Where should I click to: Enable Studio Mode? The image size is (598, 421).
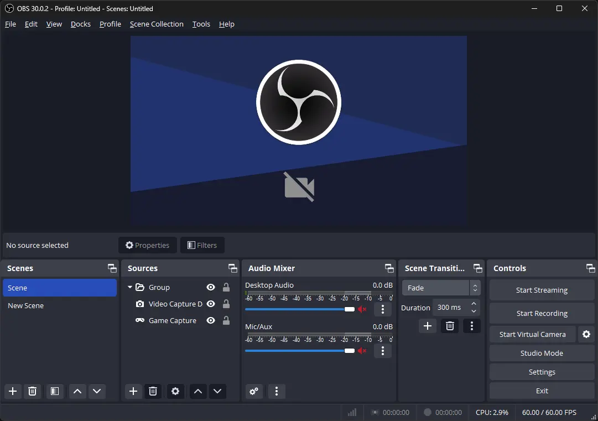[x=542, y=353]
